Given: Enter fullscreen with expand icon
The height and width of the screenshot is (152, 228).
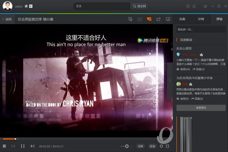Looking at the screenshot, I should tap(167, 146).
